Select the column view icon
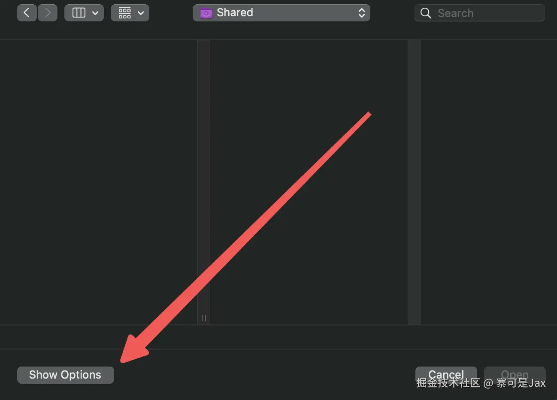The height and width of the screenshot is (400, 557). [79, 13]
